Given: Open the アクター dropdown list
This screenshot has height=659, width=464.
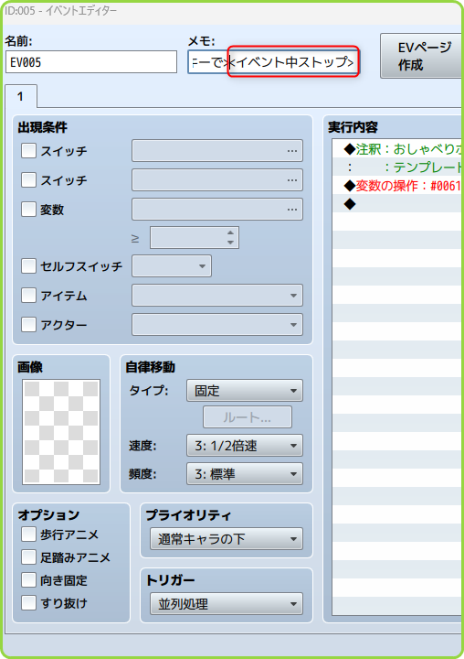Looking at the screenshot, I should 217,324.
